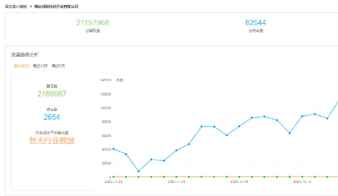Click the total clicks value 82544
Viewport: 338px width, 196px height.
point(255,23)
